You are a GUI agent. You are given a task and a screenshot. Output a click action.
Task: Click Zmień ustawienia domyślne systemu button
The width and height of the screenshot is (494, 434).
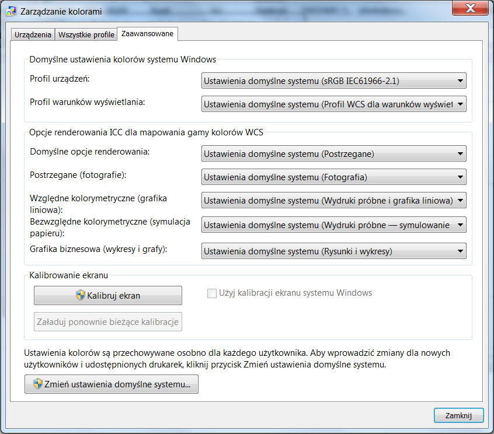pyautogui.click(x=112, y=384)
